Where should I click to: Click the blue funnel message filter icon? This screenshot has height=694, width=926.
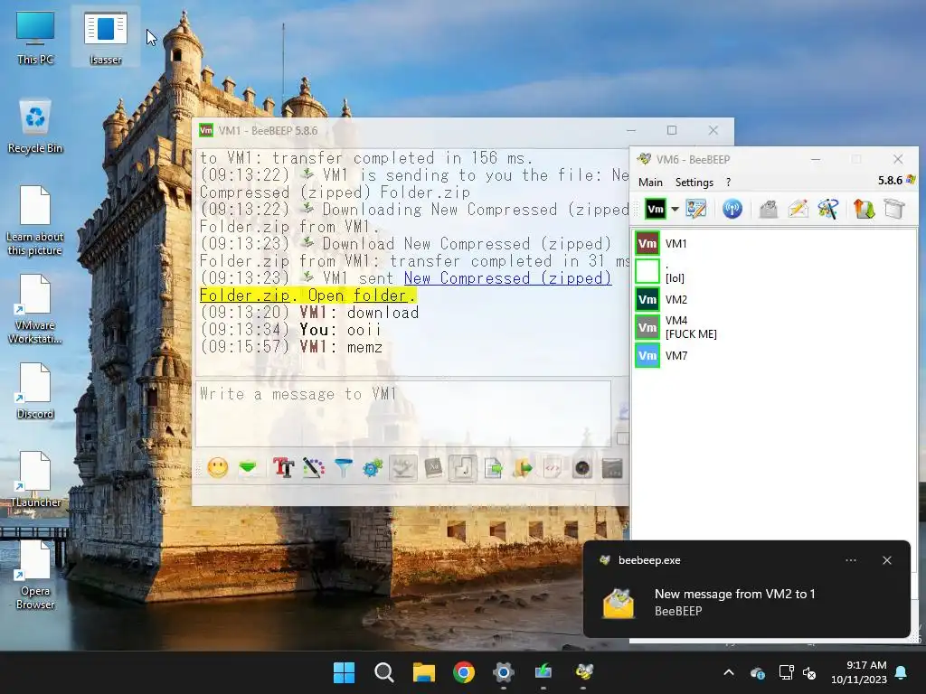[344, 469]
